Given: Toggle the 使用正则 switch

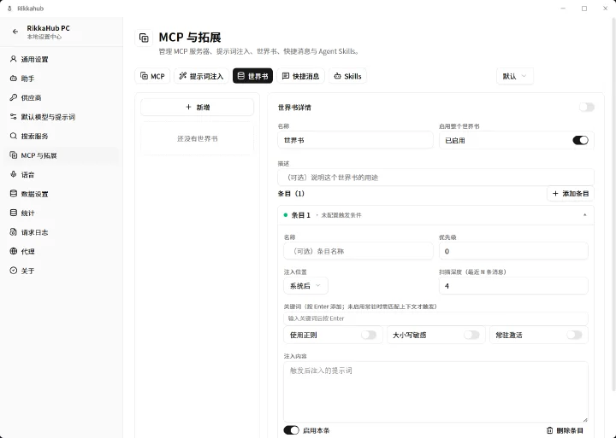Looking at the screenshot, I should (x=369, y=335).
